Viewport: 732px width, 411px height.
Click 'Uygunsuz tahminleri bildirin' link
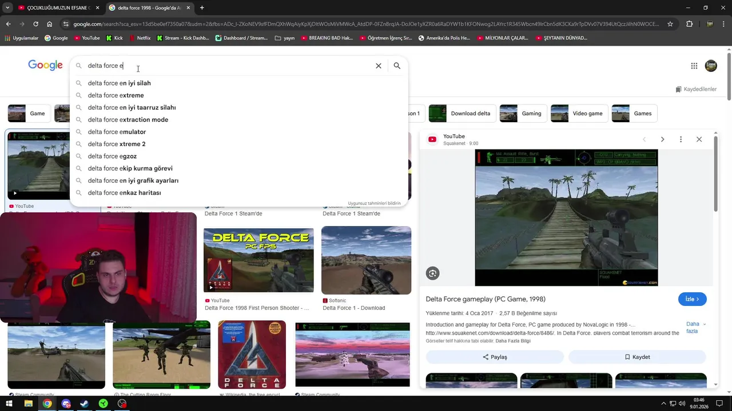(x=374, y=203)
